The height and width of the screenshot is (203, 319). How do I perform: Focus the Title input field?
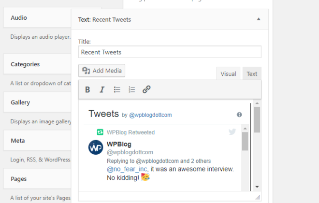pos(170,52)
